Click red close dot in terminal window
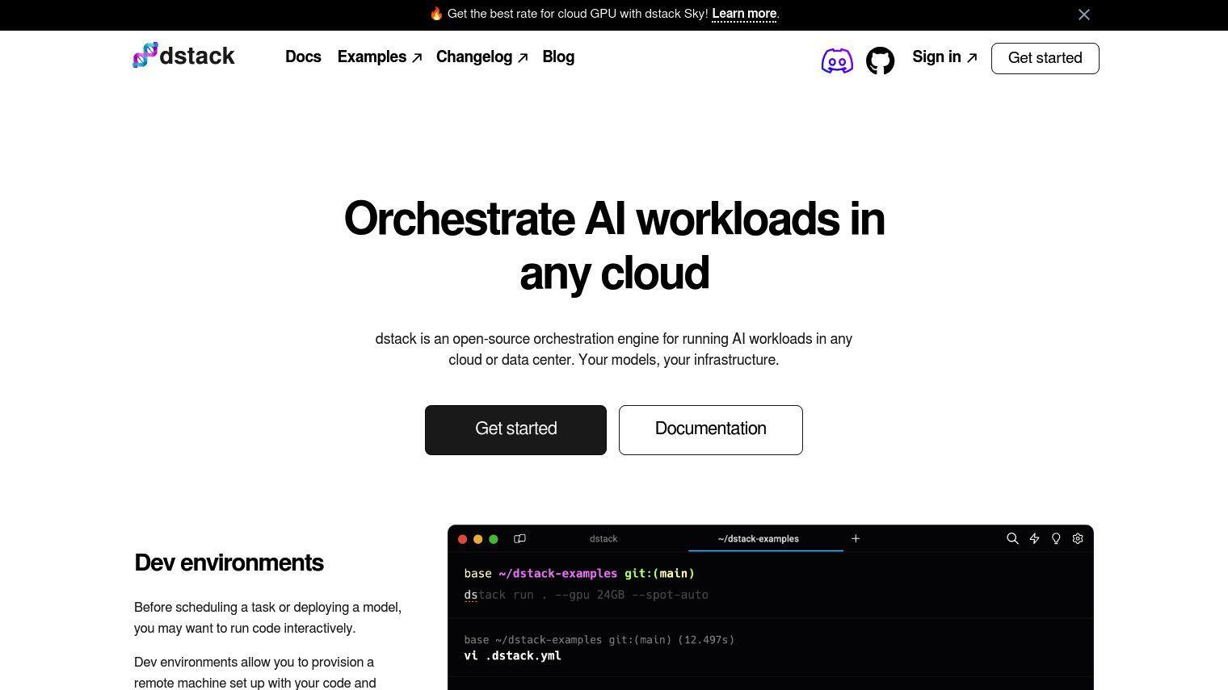 pos(462,539)
